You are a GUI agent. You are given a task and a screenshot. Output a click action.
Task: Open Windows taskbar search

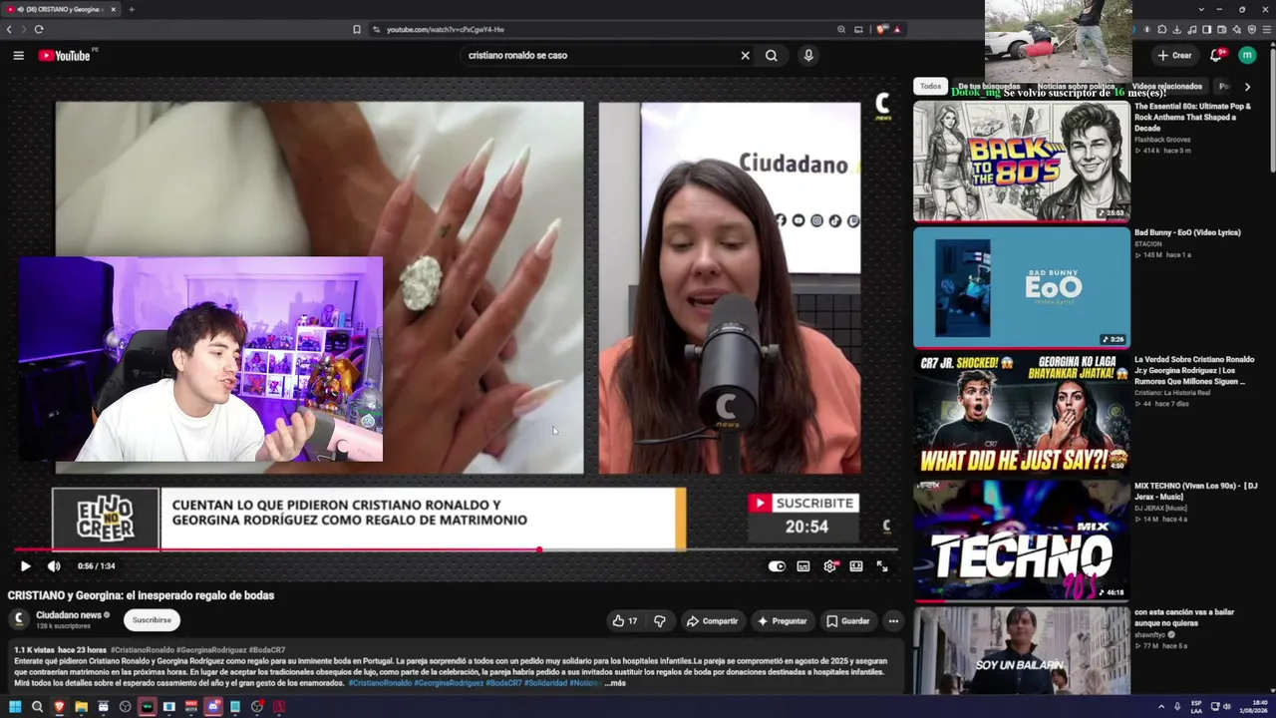click(x=37, y=707)
